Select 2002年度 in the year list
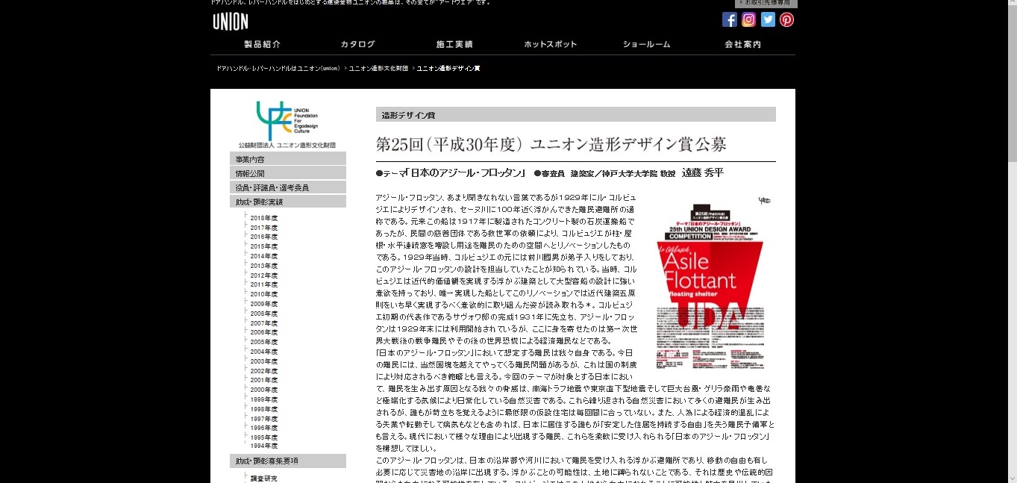 tap(264, 371)
